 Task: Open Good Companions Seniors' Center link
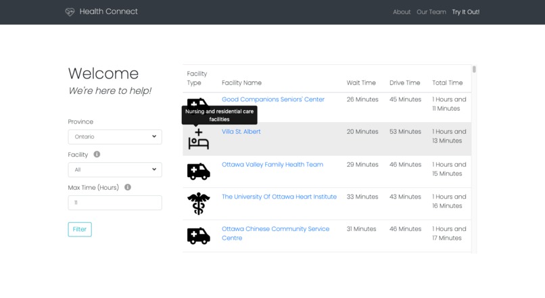click(273, 99)
